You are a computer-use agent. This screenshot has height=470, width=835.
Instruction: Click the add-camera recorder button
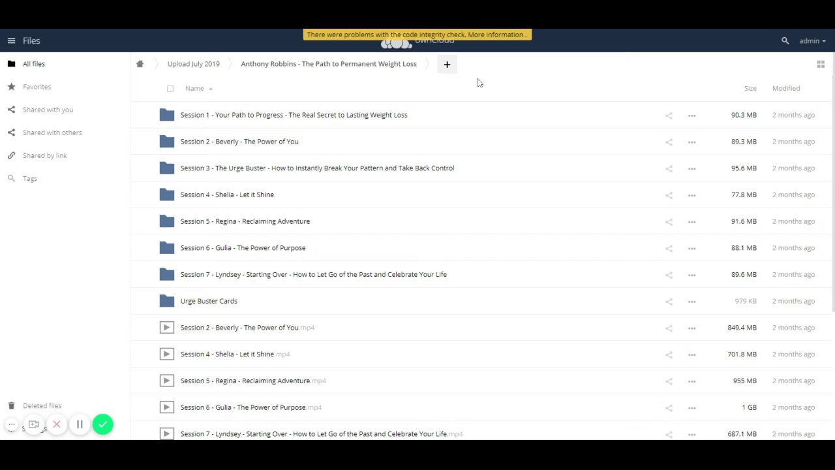[x=34, y=424]
